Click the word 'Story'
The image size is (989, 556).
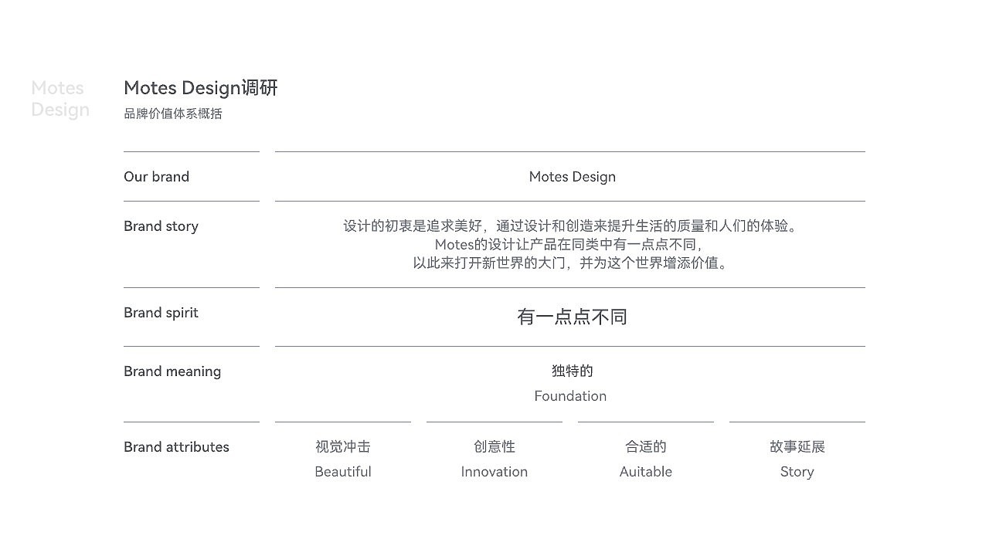[797, 472]
